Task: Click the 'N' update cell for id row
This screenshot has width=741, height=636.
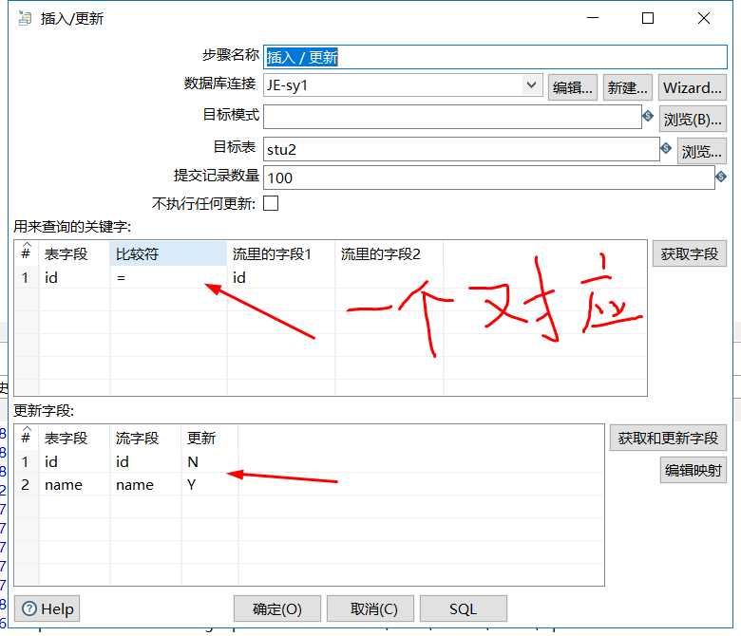Action: (209, 461)
